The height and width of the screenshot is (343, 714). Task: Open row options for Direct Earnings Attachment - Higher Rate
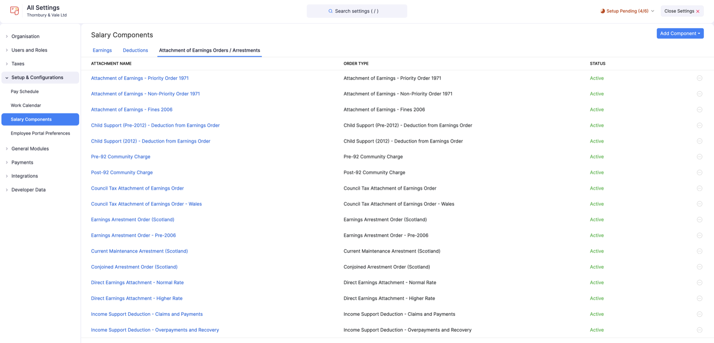point(699,298)
